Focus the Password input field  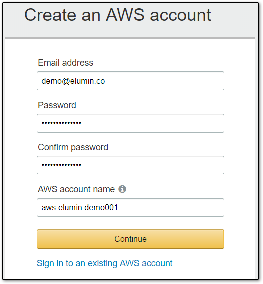click(x=130, y=123)
